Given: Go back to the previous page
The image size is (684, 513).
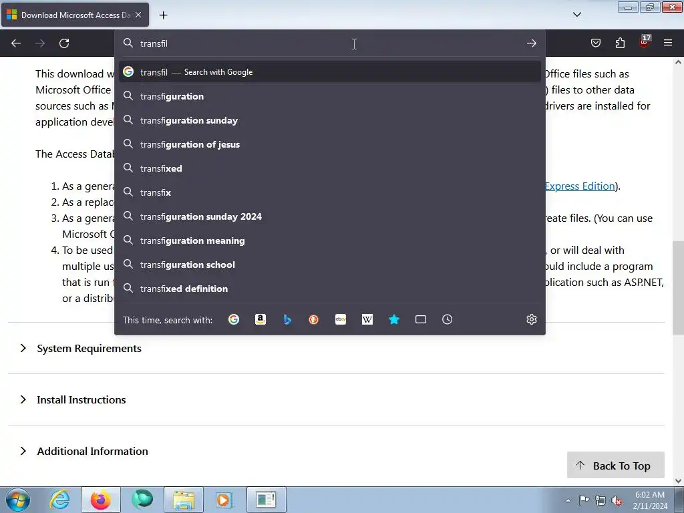Looking at the screenshot, I should 16,43.
